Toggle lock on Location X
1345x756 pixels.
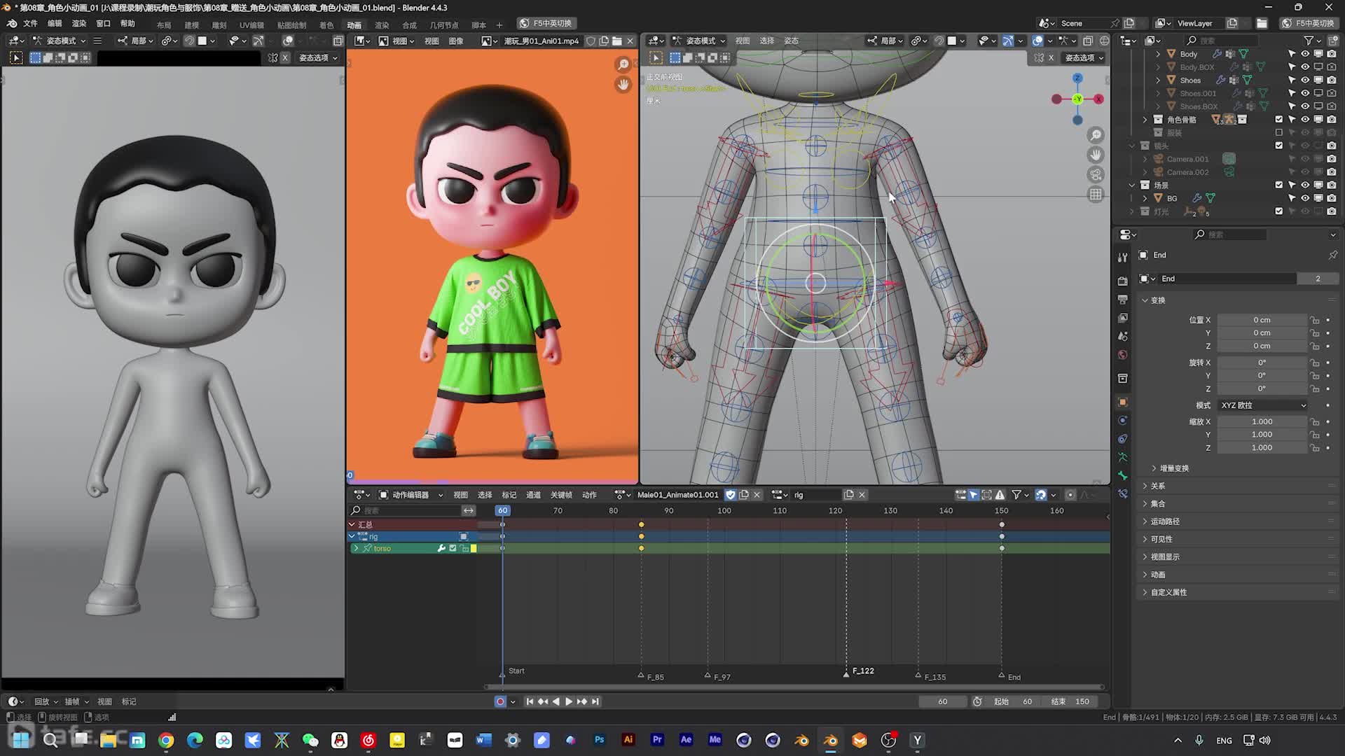(1315, 320)
